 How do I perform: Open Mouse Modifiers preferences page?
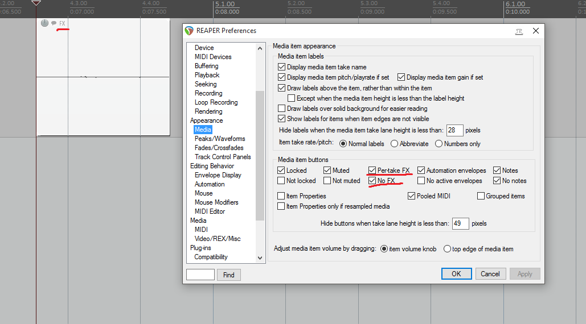point(216,202)
